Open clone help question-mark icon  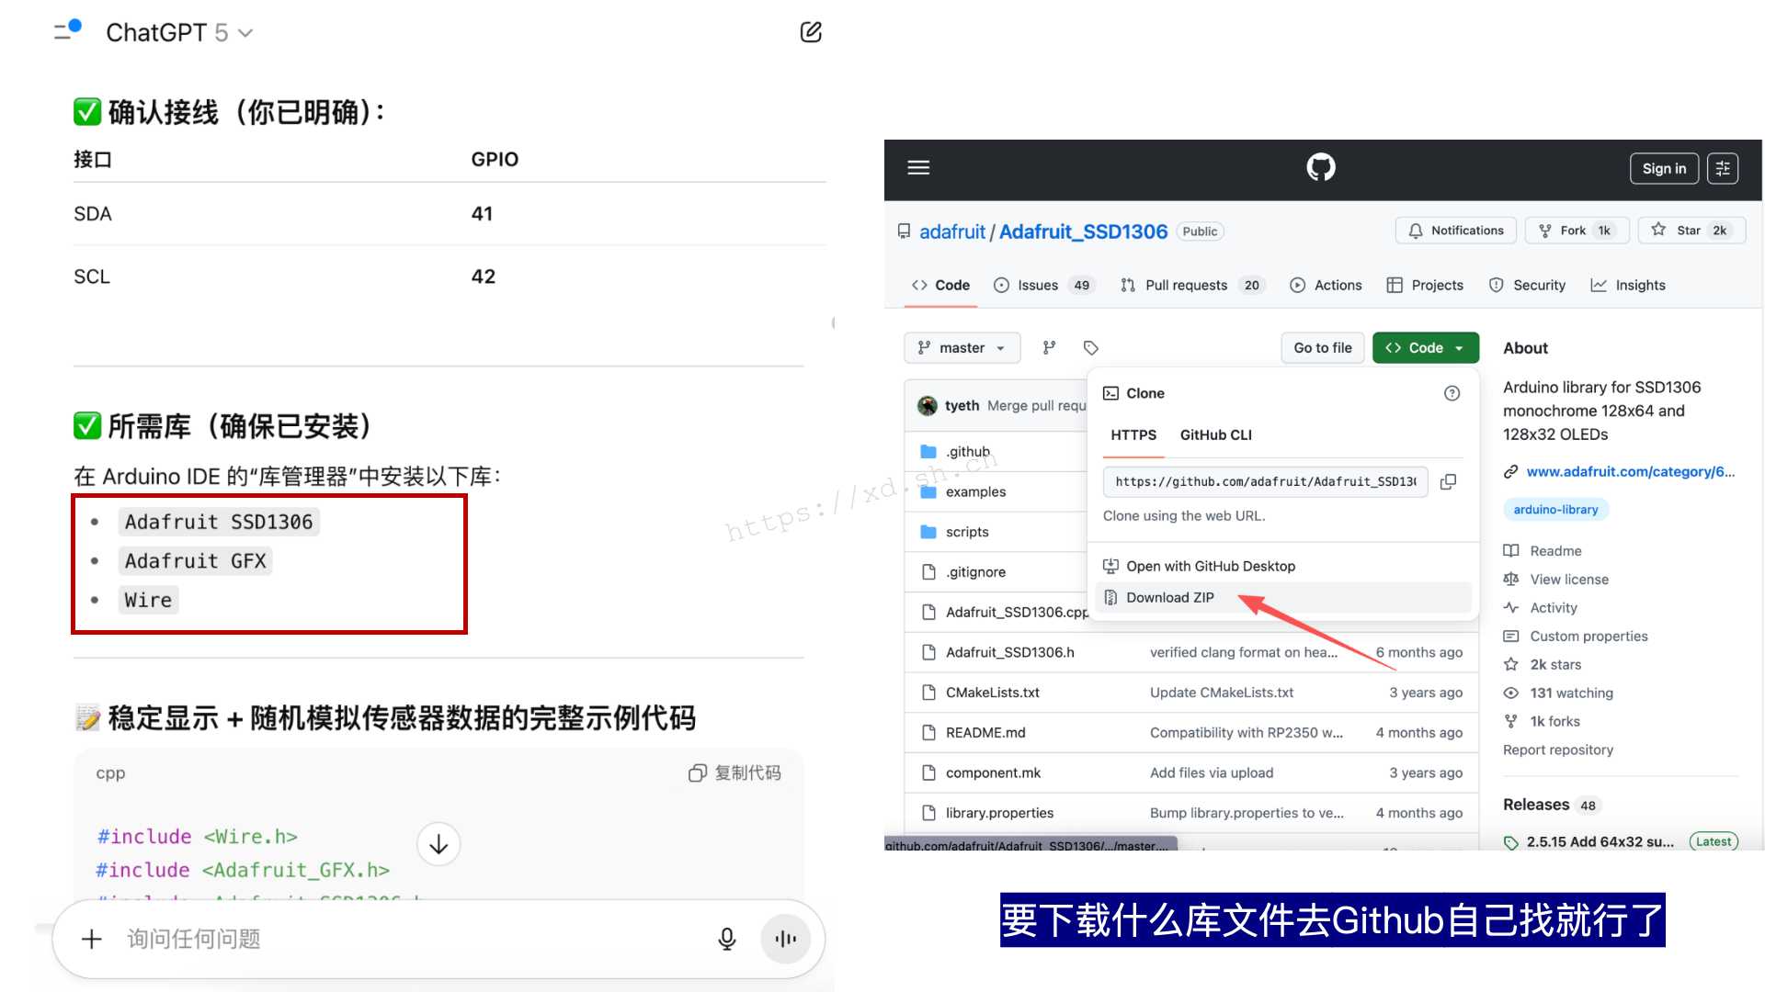point(1452,393)
